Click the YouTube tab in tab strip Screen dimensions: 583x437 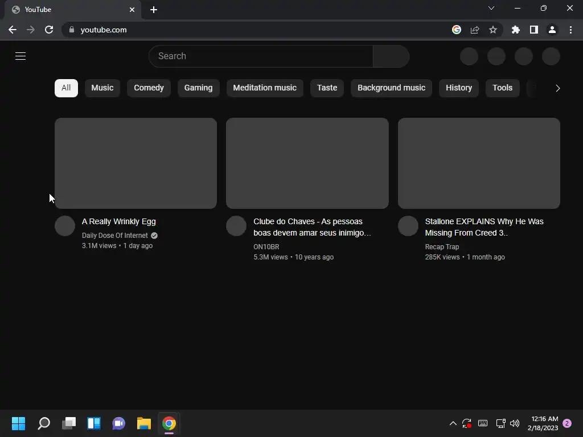pos(72,10)
